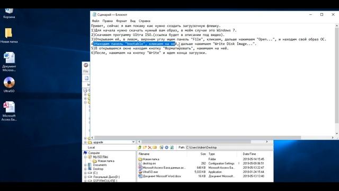Image resolution: width=339 pixels, height=191 pixels.
Task: Open the Правка menu in Notepad
Action: [x=108, y=21]
